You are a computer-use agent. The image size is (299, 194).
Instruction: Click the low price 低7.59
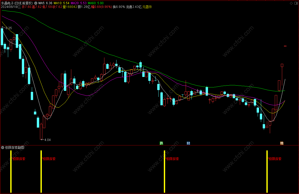point(47,7)
